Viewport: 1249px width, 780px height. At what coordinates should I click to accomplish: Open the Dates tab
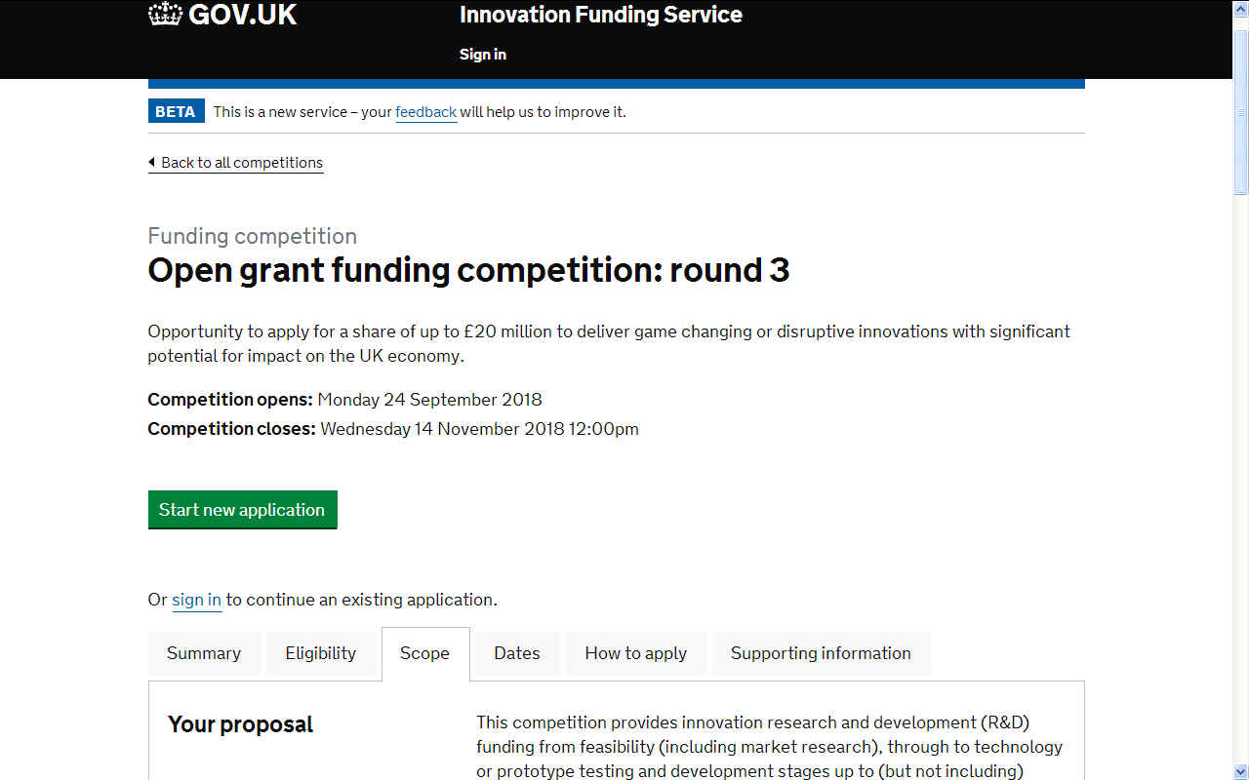[517, 653]
